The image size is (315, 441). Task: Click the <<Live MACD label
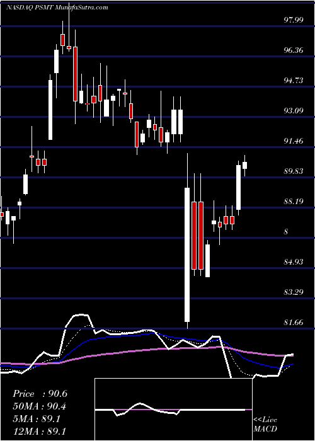point(265,425)
